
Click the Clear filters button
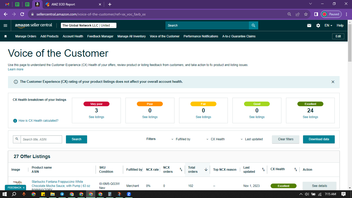[x=286, y=139]
